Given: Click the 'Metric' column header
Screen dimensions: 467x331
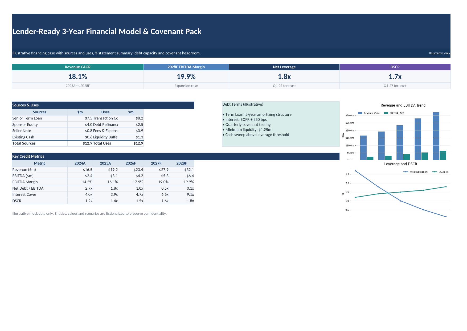Looking at the screenshot, I should click(x=40, y=163).
